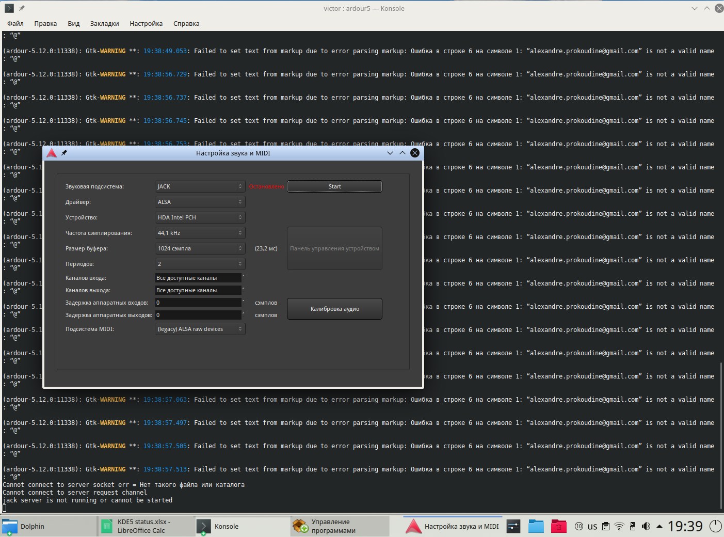Open the clipboard tray icon
724x537 pixels.
coord(606,526)
